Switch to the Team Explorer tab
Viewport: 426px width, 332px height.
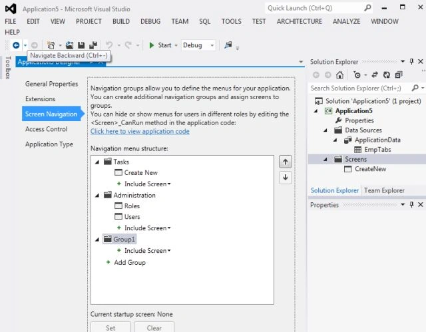coord(384,190)
